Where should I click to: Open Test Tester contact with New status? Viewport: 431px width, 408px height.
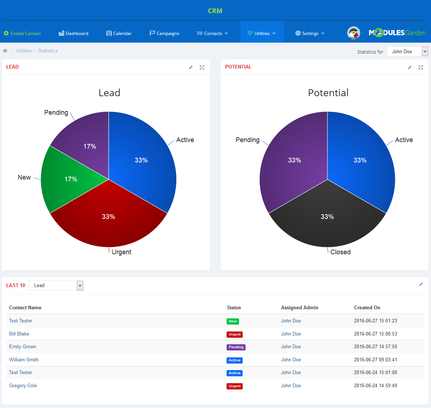(21, 321)
